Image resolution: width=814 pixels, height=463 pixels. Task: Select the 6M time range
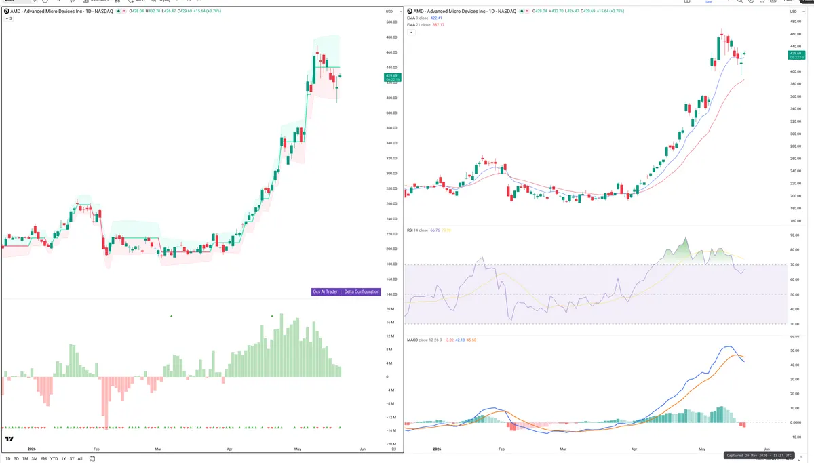[43, 459]
